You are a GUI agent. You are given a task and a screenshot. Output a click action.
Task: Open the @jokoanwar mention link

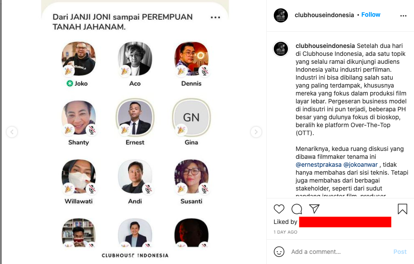[361, 165]
